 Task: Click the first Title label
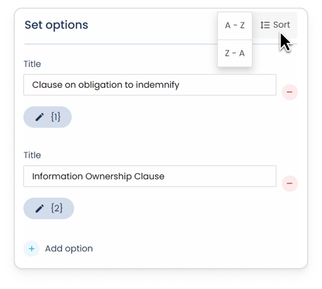32,64
